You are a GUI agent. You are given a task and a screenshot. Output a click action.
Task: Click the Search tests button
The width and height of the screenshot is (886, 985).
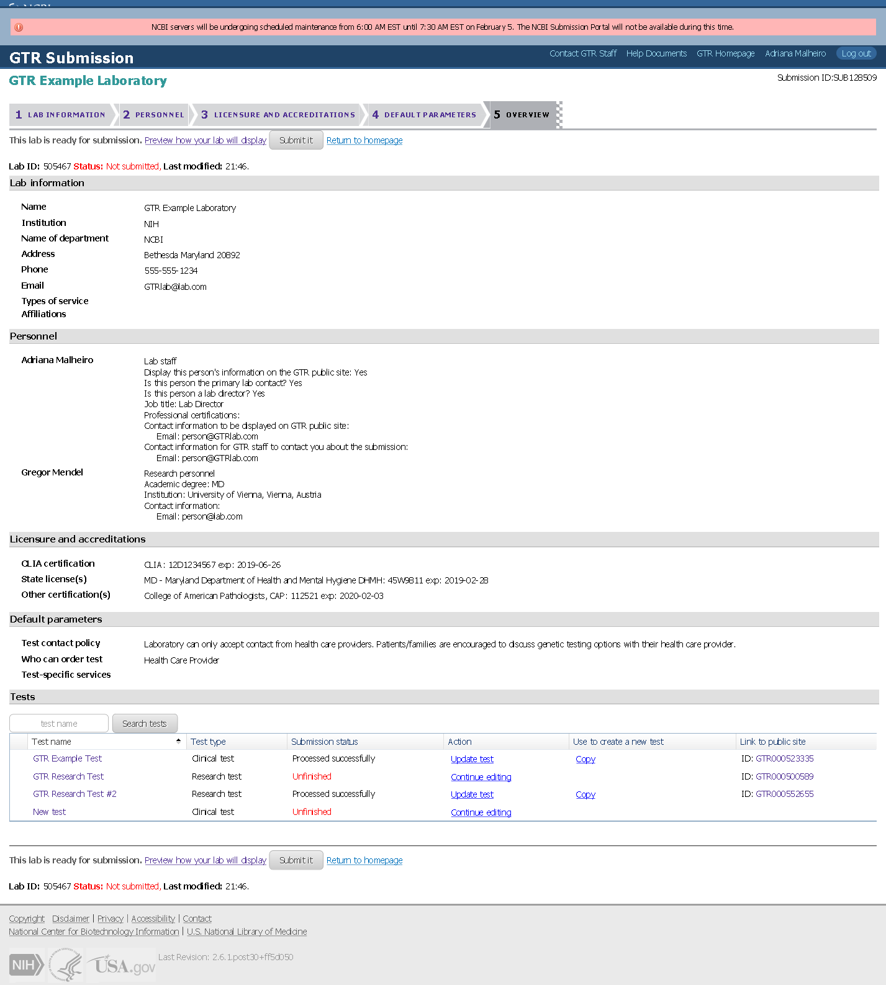(x=145, y=724)
